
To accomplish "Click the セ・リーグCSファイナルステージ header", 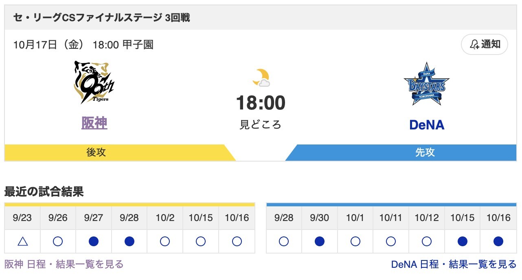I will click(x=102, y=18).
